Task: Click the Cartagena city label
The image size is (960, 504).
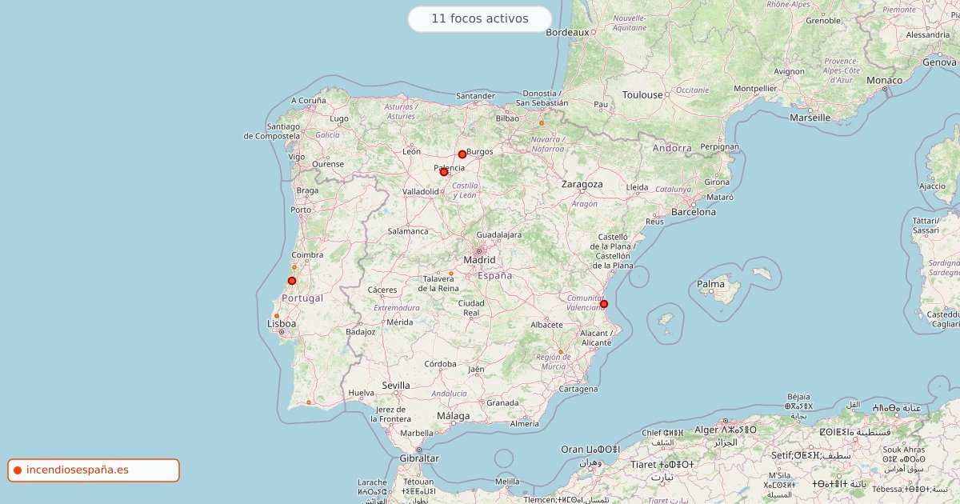Action: [x=578, y=389]
